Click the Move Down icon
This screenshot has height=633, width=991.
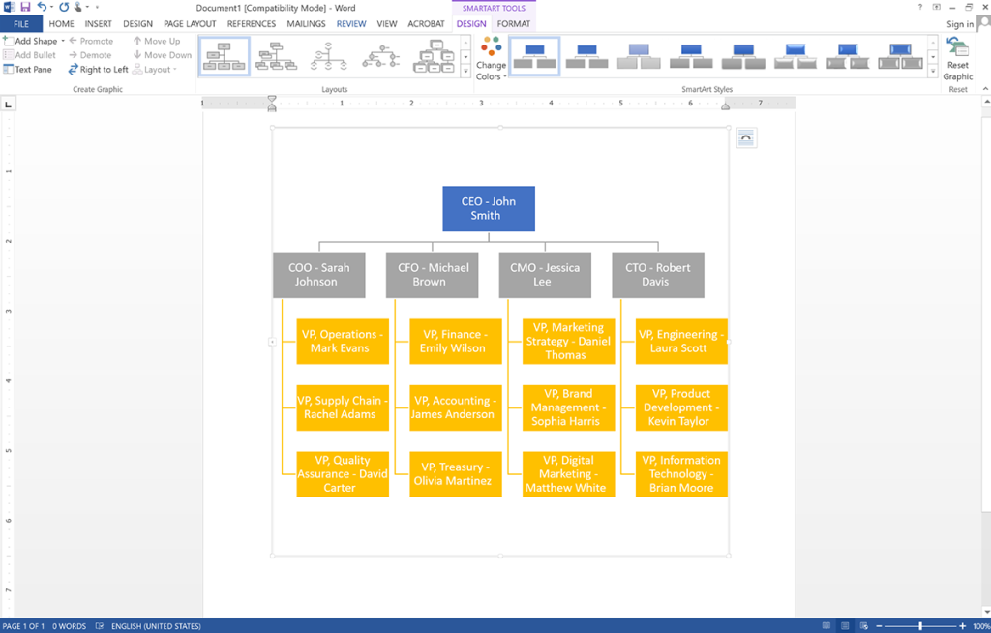[x=138, y=54]
